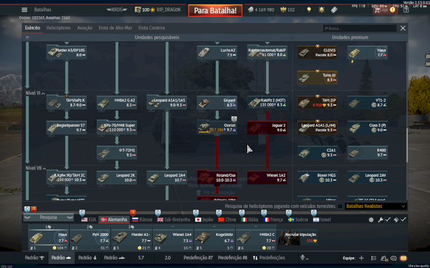Choose the Predefinição #8 preset

click(232, 258)
